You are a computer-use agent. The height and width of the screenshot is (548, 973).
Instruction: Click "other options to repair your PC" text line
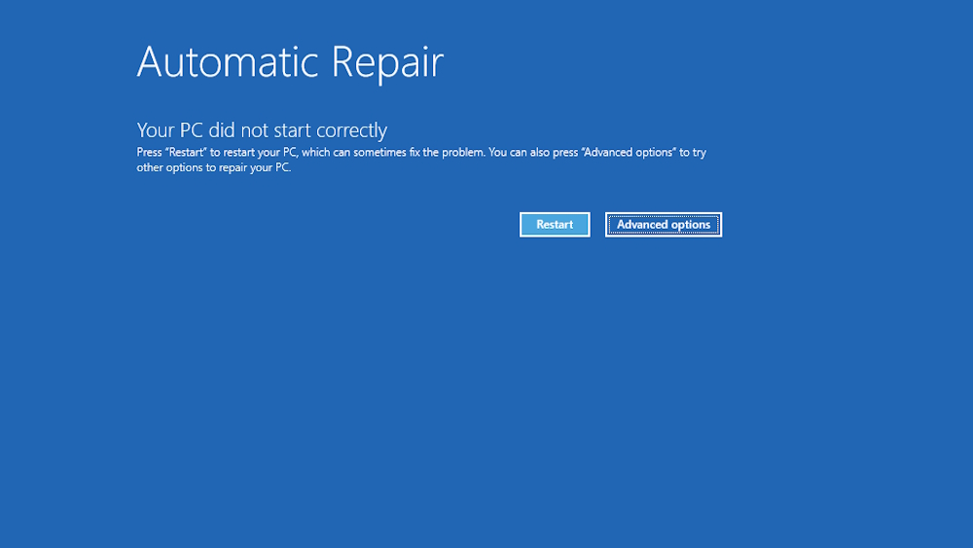pos(213,167)
